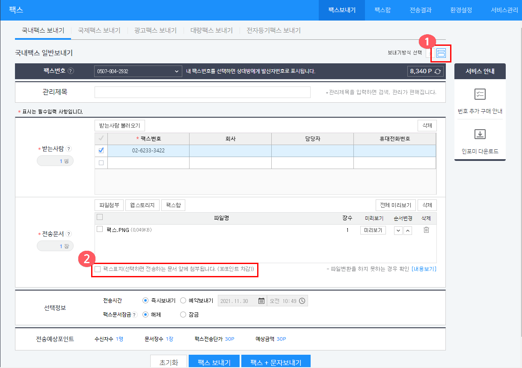This screenshot has width=522, height=368.
Task: Enable the 팩스표지 cover page checkbox
Action: click(x=98, y=269)
